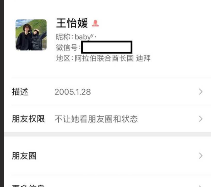
Task: Tap the 昵称 label text
Action: [x=63, y=37]
